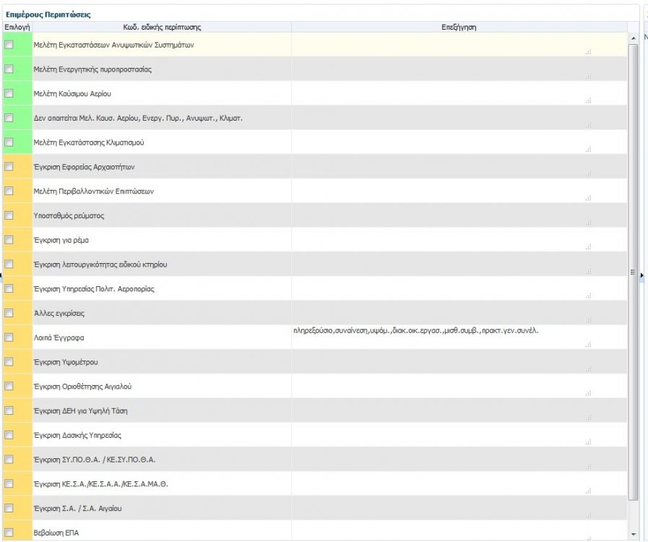Image resolution: width=648 pixels, height=542 pixels.
Task: Click the resize grip in Έγκριση Υψομέτρου explanation field
Action: click(x=589, y=369)
